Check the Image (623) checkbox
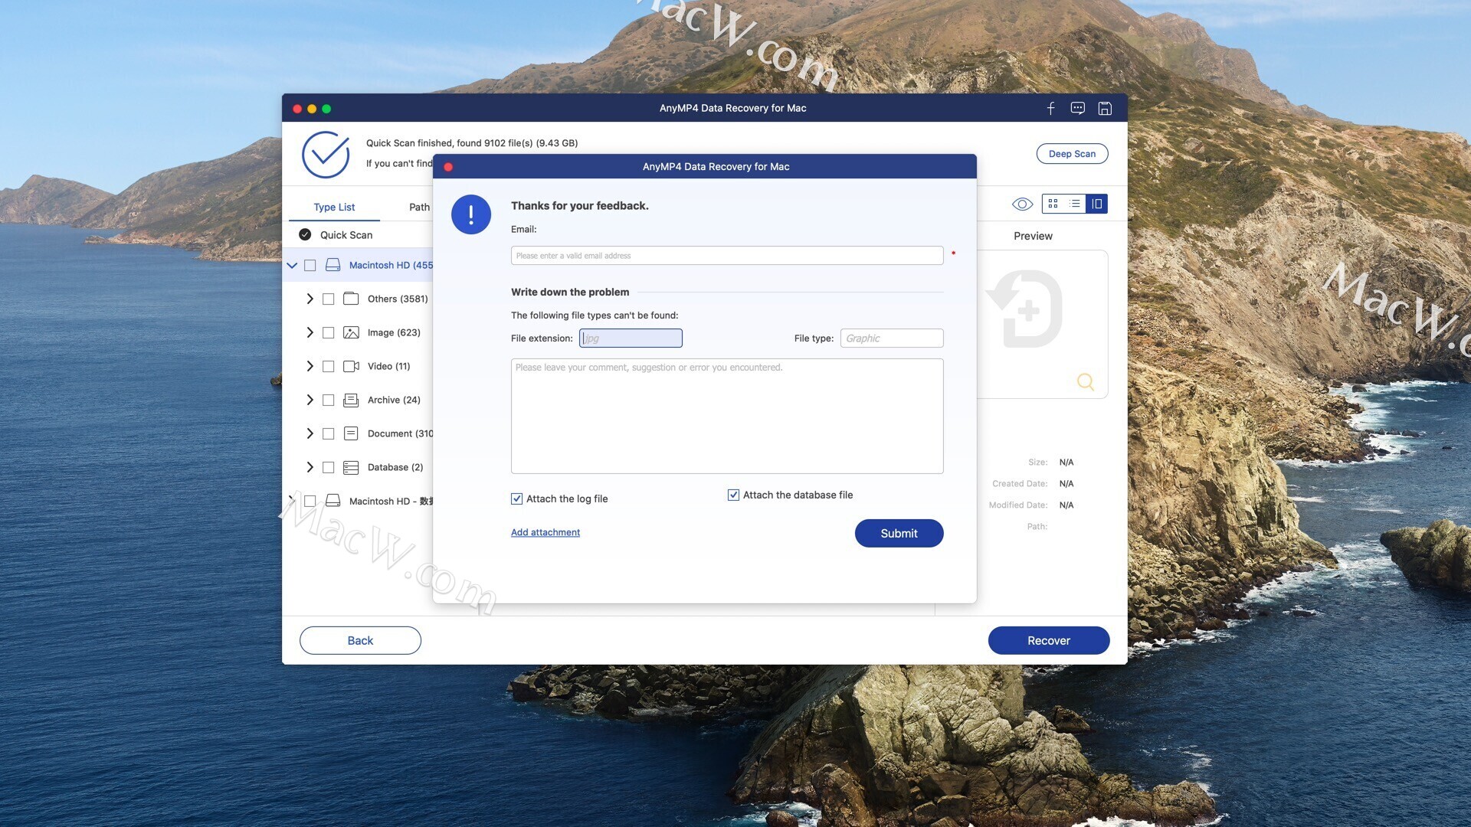Viewport: 1471px width, 827px height. click(x=329, y=332)
